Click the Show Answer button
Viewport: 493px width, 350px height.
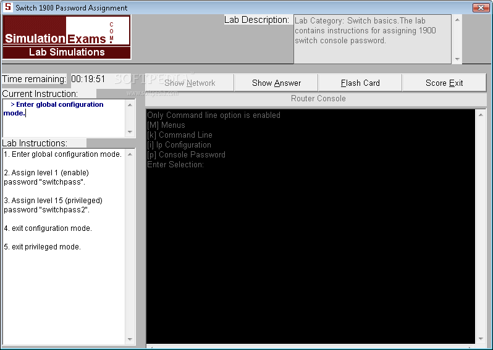[276, 83]
